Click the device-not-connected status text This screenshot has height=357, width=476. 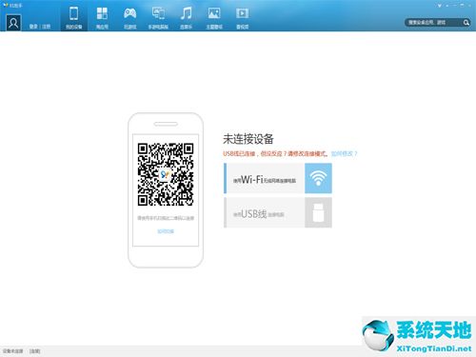[x=12, y=351]
